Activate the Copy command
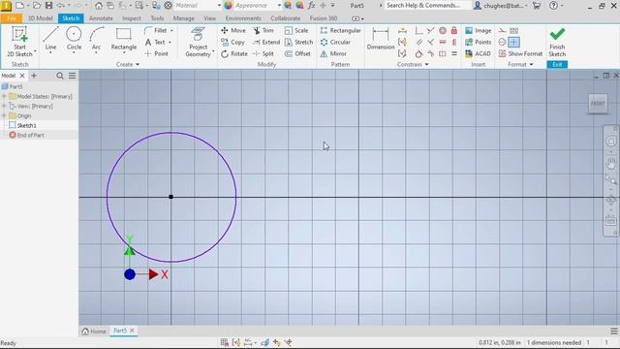The width and height of the screenshot is (620, 349). click(x=232, y=42)
